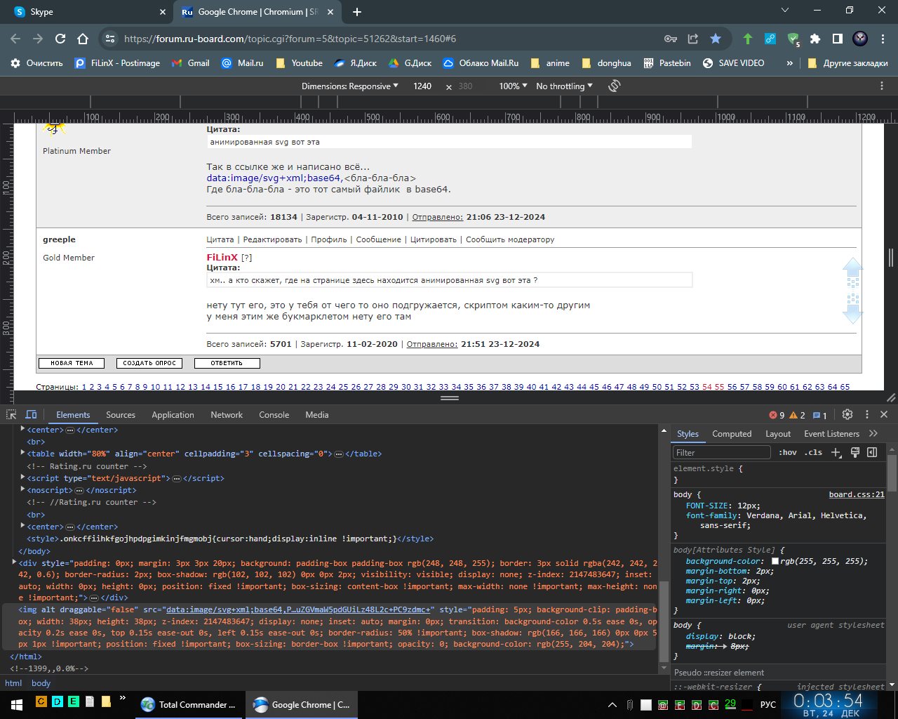Open the Windows Start menu
The height and width of the screenshot is (719, 898).
tap(15, 704)
